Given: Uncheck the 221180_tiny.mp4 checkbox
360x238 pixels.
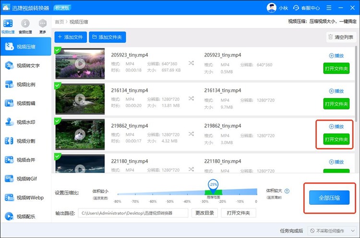Looking at the screenshot, I should [x=58, y=156].
